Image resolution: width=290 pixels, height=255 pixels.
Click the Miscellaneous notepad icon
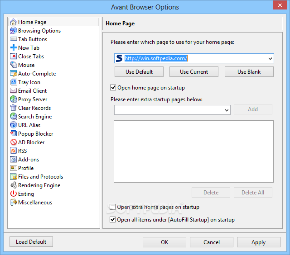[x=13, y=202]
